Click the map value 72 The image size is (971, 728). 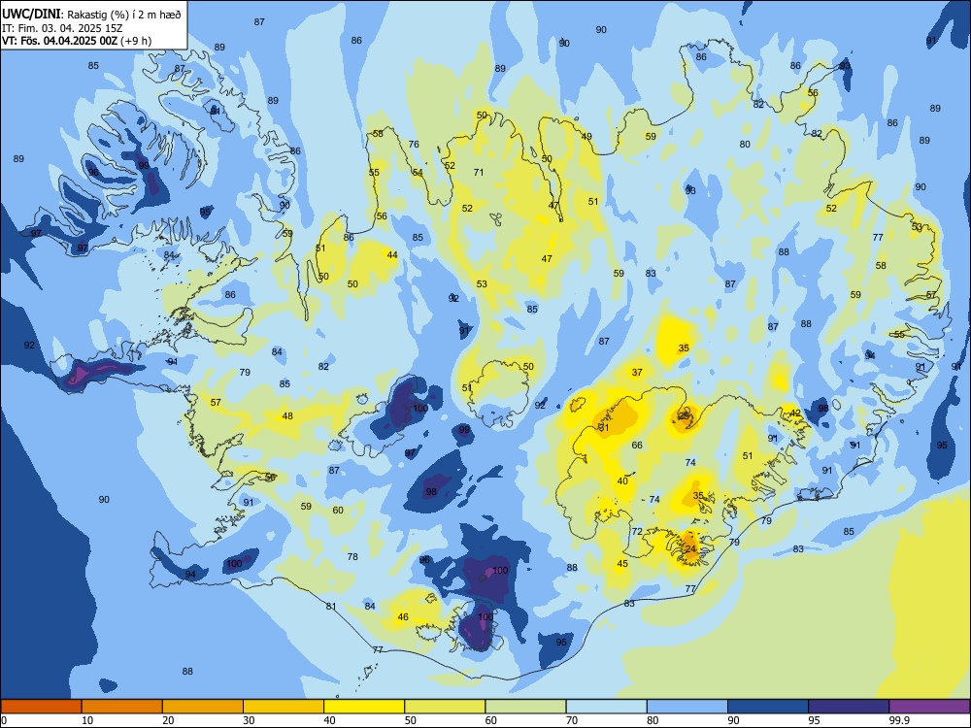[x=637, y=531]
